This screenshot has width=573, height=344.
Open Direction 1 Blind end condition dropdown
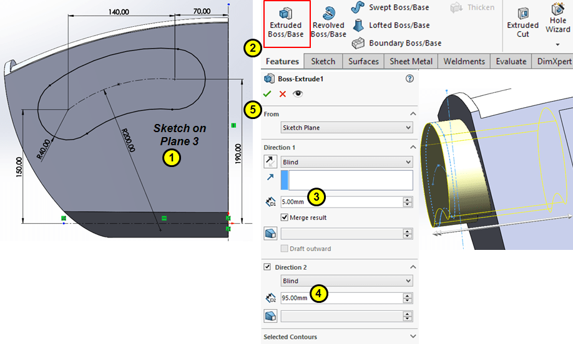346,162
